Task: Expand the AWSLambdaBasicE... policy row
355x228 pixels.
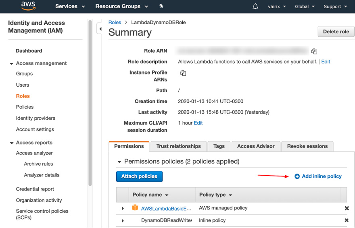Action: pos(123,208)
